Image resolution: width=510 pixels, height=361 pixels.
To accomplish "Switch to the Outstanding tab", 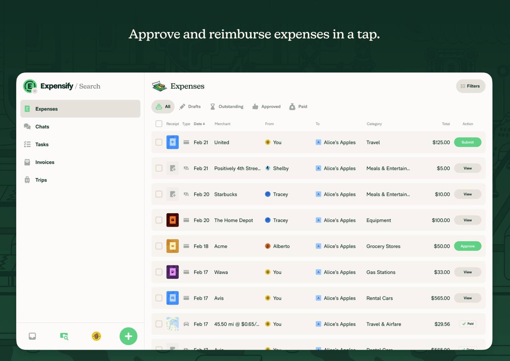I will pos(227,106).
